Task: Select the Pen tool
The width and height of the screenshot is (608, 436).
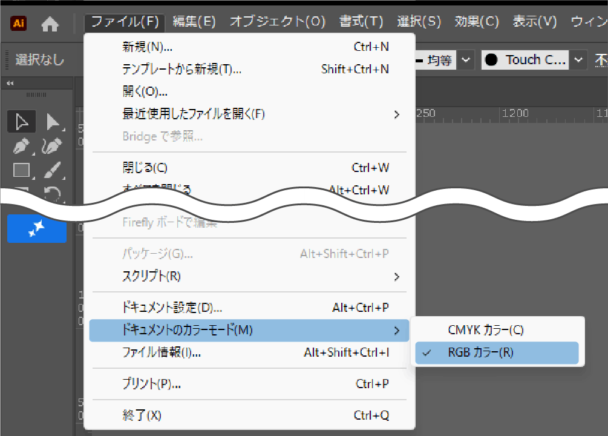Action: (22, 146)
